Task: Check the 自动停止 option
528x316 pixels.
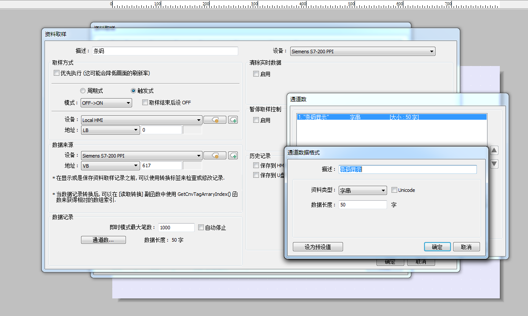Action: point(201,228)
